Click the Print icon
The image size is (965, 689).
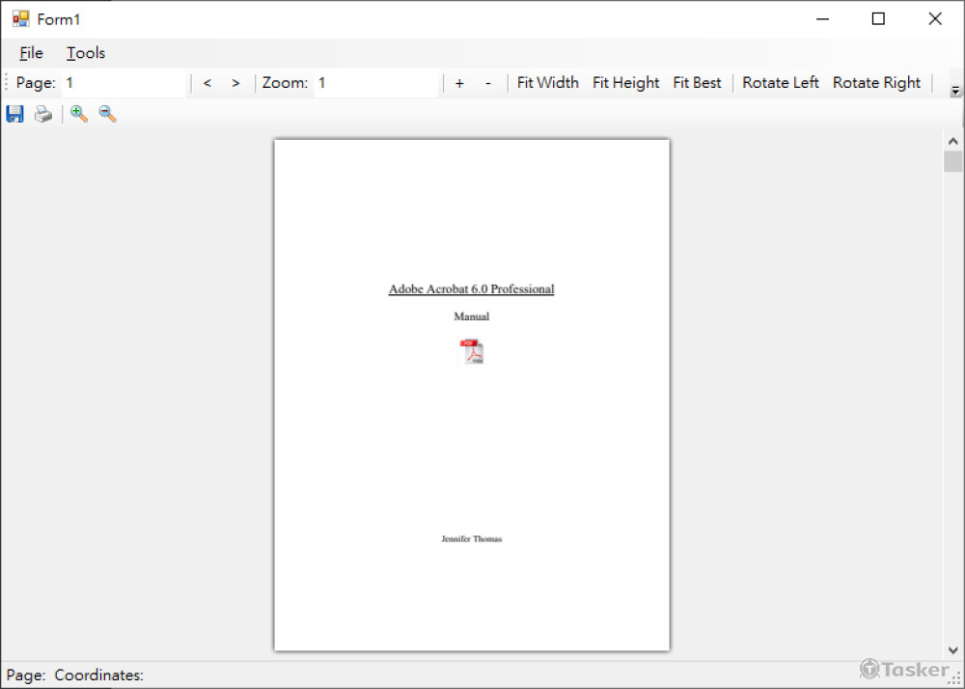click(x=43, y=114)
